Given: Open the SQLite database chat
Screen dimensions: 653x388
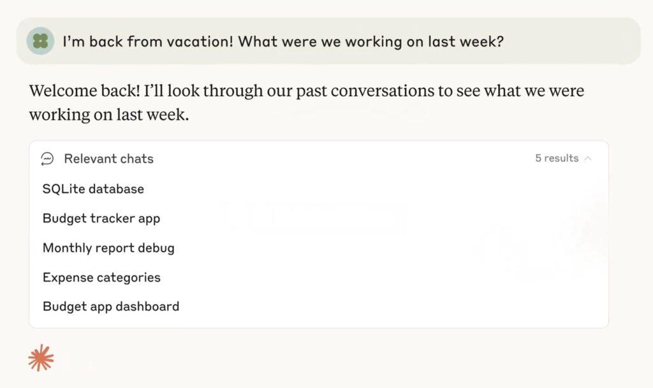Looking at the screenshot, I should coord(93,189).
